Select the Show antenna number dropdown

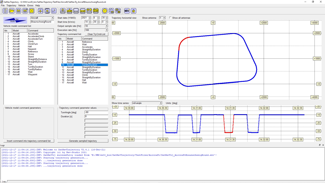click(x=164, y=18)
